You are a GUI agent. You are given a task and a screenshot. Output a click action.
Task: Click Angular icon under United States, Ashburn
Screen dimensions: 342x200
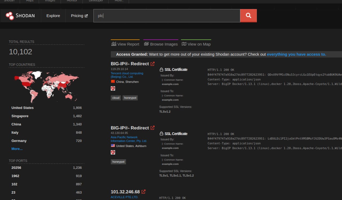pos(113,152)
